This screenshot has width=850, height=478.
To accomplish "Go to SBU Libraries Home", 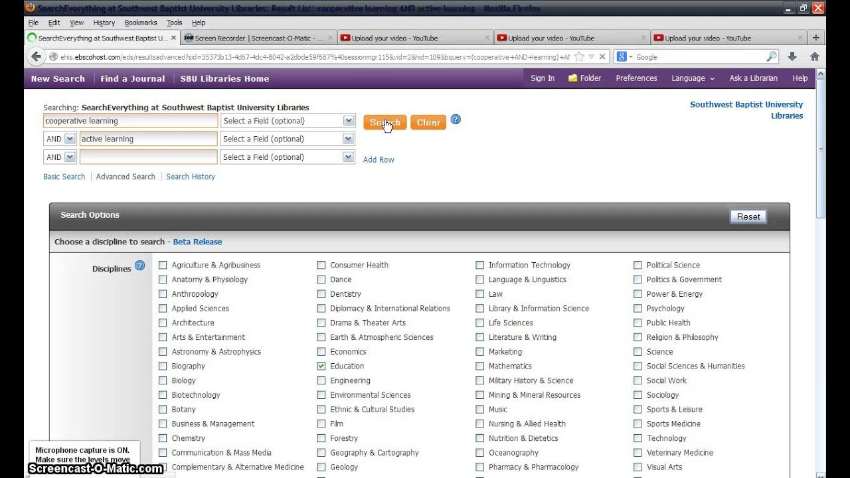I will (x=224, y=78).
